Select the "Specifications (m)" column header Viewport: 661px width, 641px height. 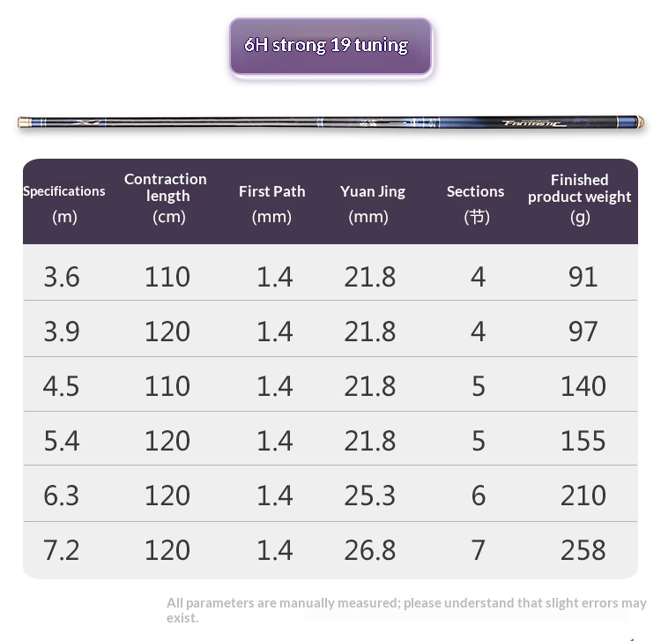point(64,203)
